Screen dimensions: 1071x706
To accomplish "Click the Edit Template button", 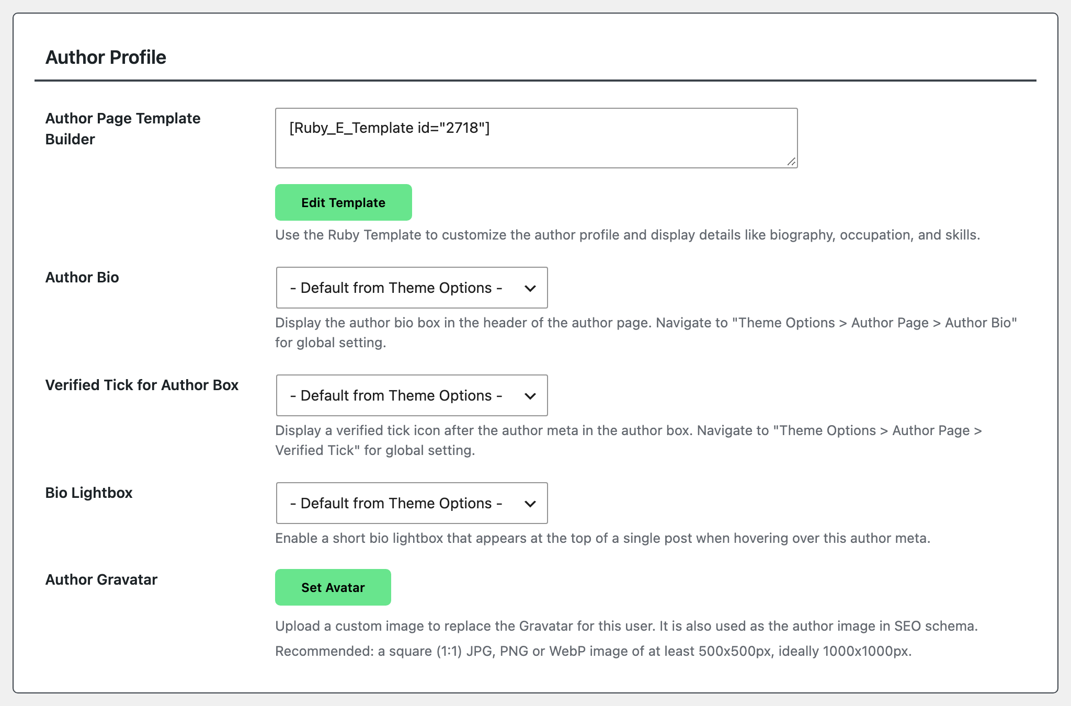I will coord(343,202).
